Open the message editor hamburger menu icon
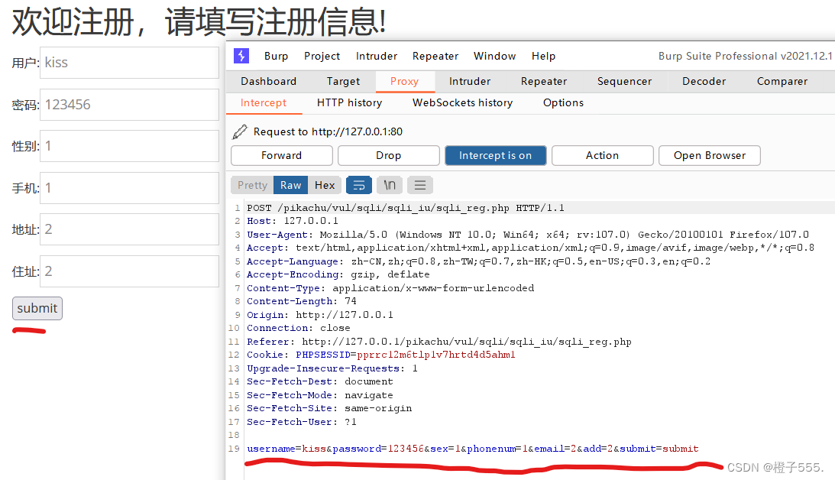835x480 pixels. coord(420,186)
